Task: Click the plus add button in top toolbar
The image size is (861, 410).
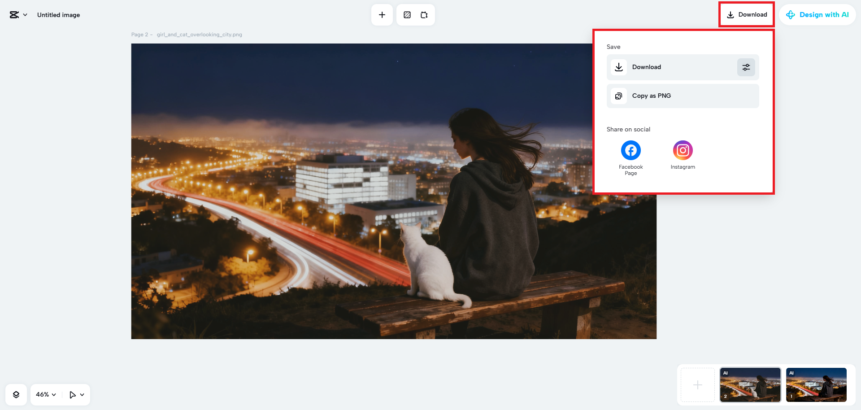Action: 382,15
